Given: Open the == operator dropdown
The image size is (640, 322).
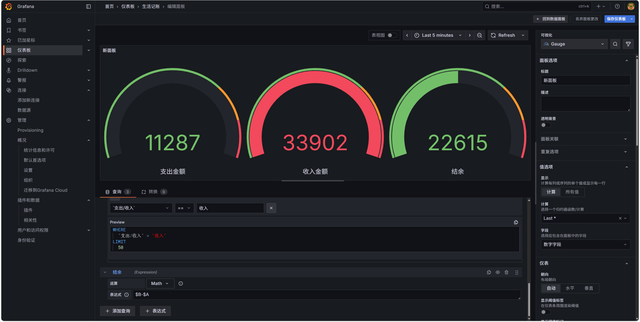Looking at the screenshot, I should coord(184,208).
